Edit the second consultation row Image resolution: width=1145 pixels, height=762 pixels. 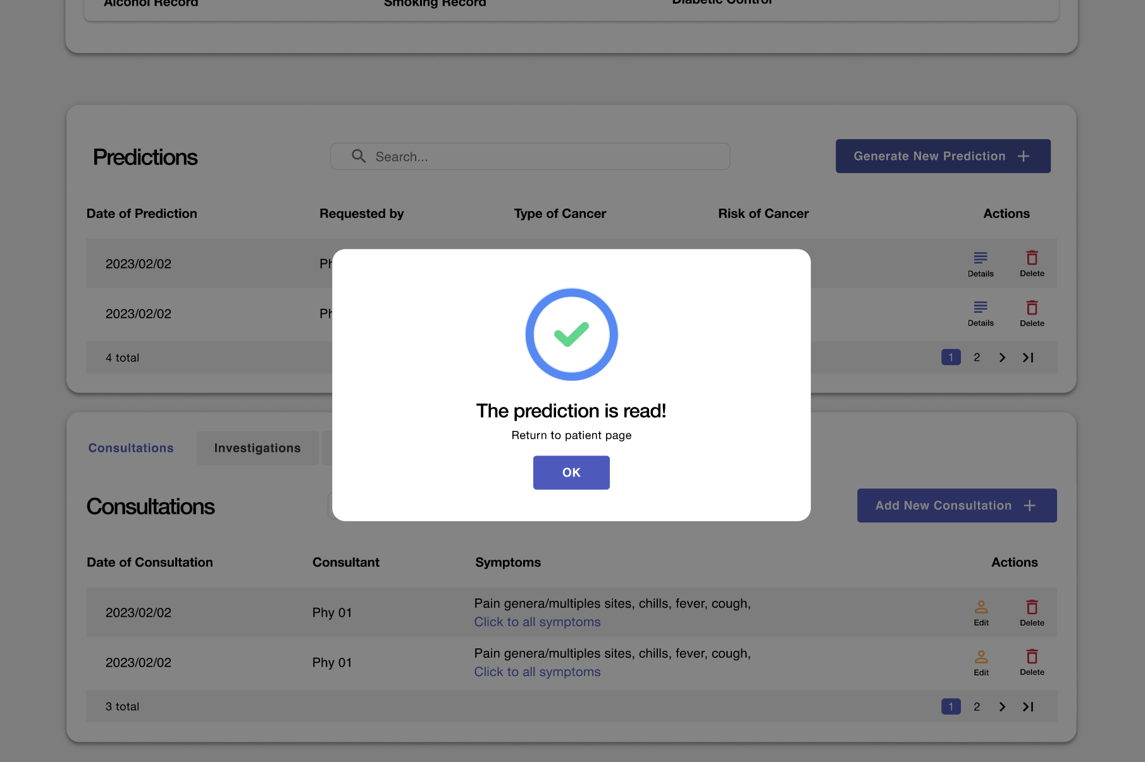tap(981, 663)
